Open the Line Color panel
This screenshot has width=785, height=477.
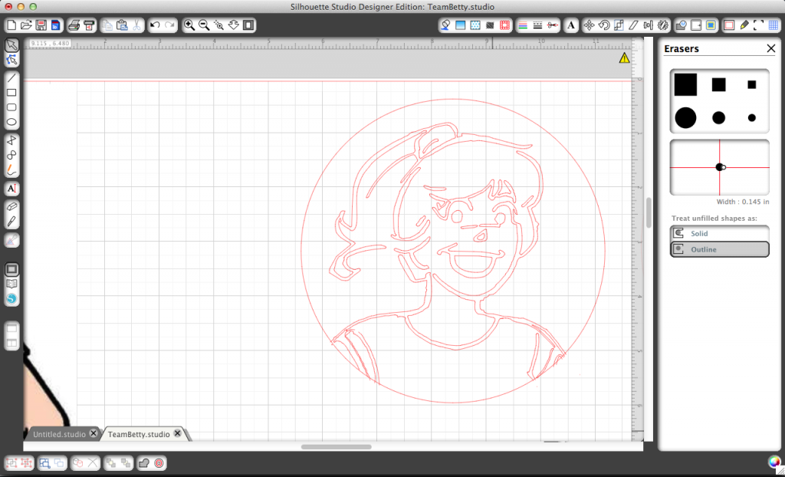point(523,25)
